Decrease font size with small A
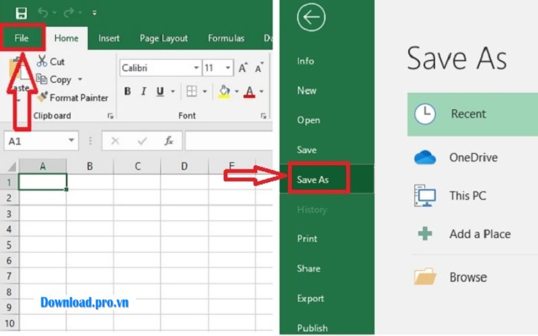538x336 pixels. pos(259,68)
